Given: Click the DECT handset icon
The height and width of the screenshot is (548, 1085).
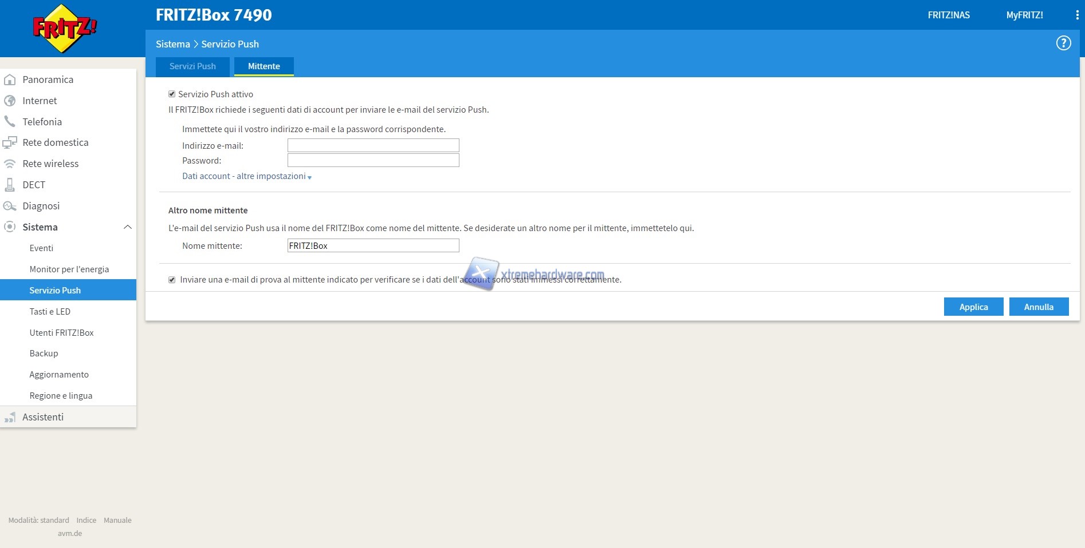Looking at the screenshot, I should coord(10,185).
